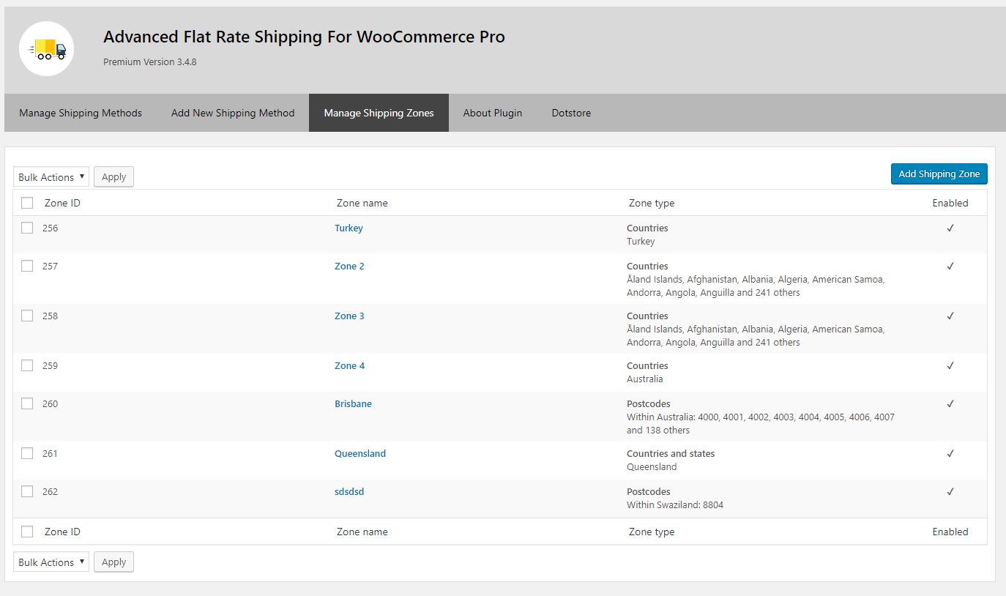Apply the selected bulk action using top Apply
Image resolution: width=1006 pixels, height=596 pixels.
[113, 176]
